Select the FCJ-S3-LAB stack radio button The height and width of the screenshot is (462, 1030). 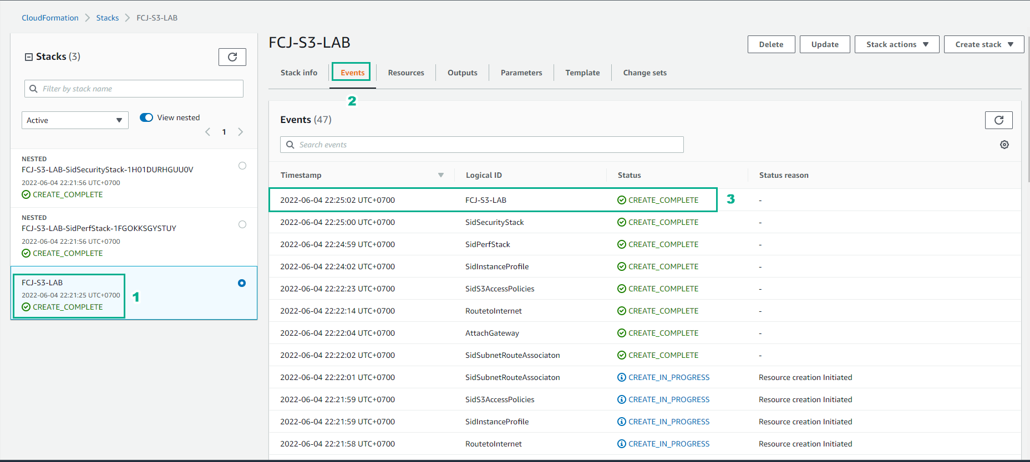tap(242, 283)
